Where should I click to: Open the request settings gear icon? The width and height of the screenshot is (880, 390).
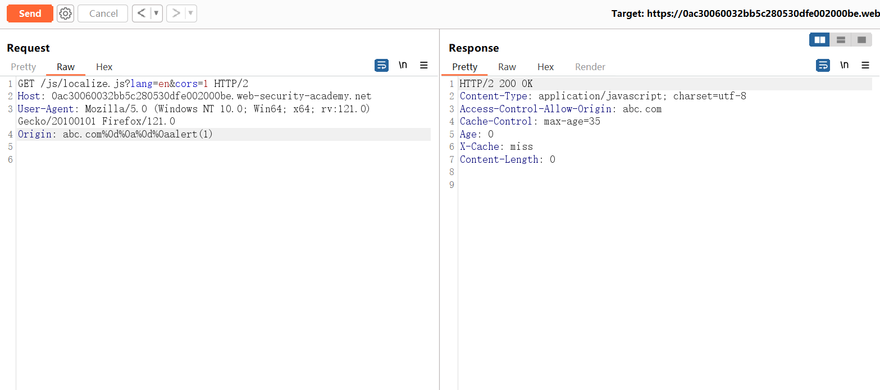coord(66,13)
